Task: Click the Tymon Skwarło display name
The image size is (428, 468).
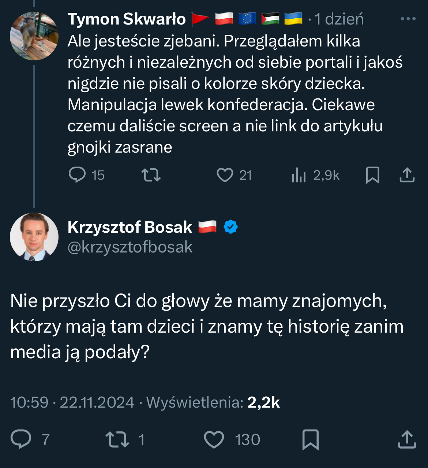Action: pos(127,19)
